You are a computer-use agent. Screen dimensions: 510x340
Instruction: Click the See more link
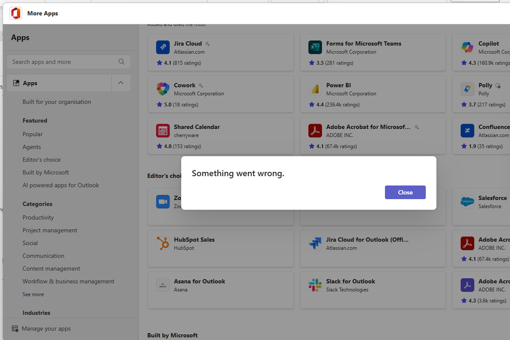33,294
